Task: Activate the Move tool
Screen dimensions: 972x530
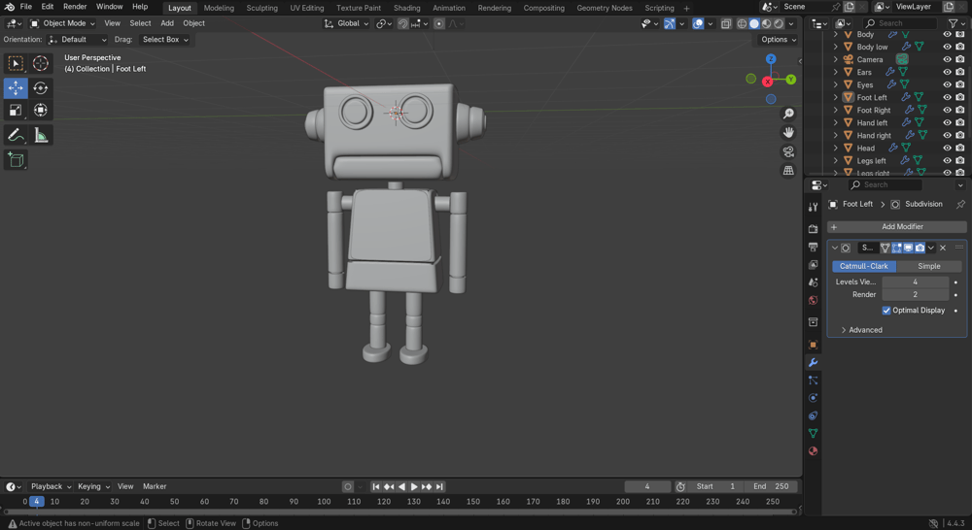Action: point(16,88)
